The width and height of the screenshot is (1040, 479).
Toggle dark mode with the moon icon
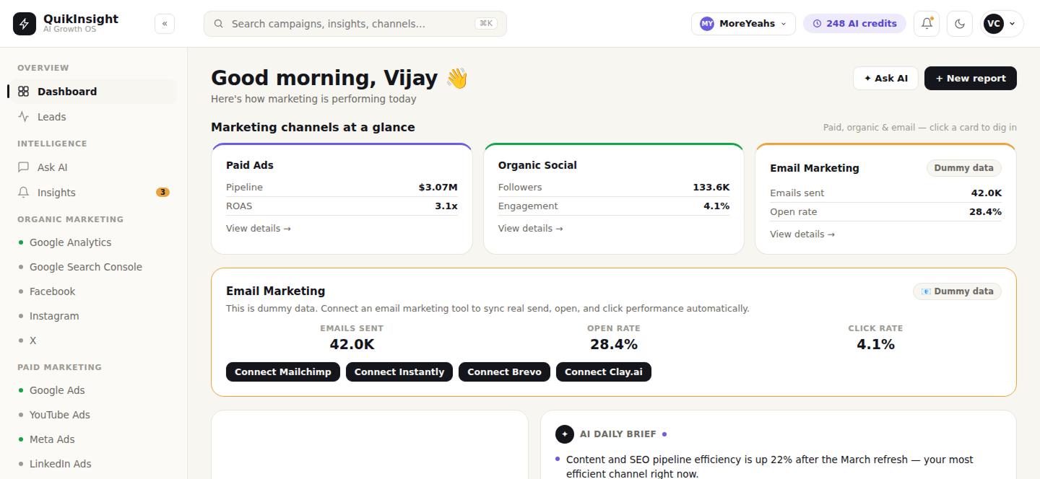(x=960, y=24)
